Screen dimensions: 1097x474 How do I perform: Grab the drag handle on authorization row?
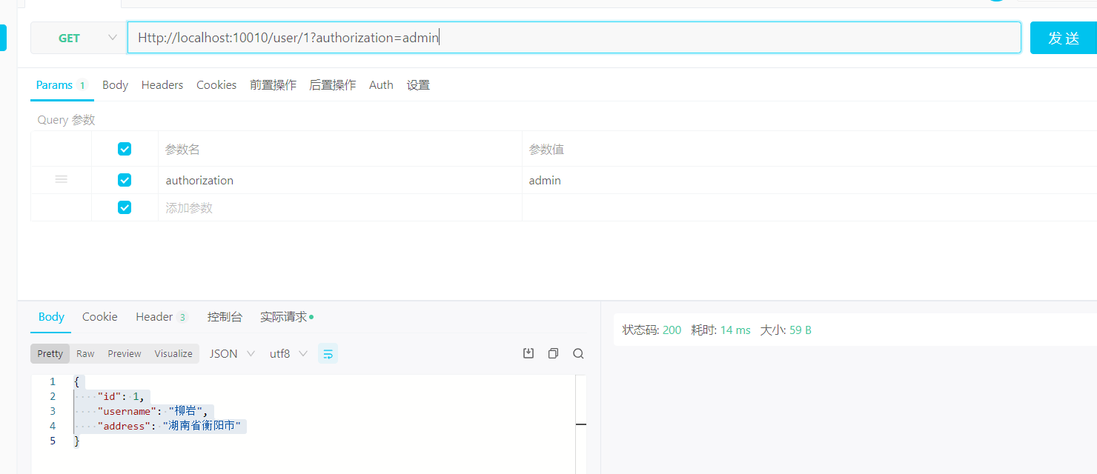point(62,180)
